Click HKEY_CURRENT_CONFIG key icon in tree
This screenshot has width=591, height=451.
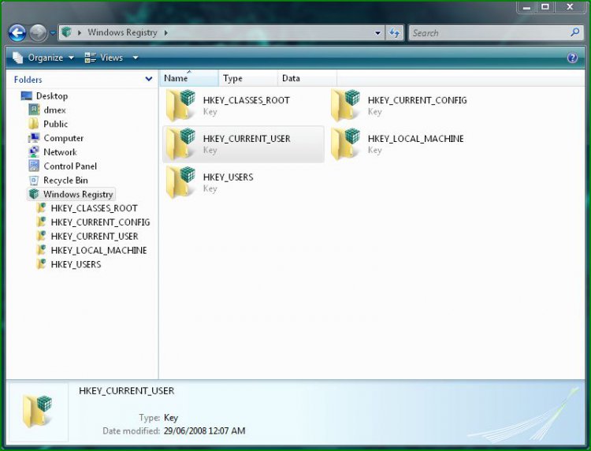click(41, 222)
